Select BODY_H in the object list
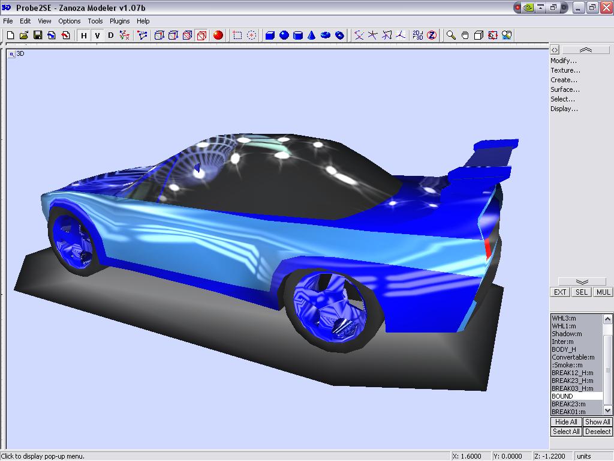The image size is (614, 461). tap(564, 349)
